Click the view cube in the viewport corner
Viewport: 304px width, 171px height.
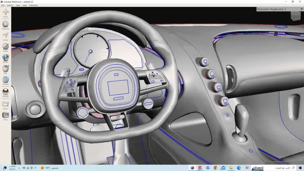295,16
